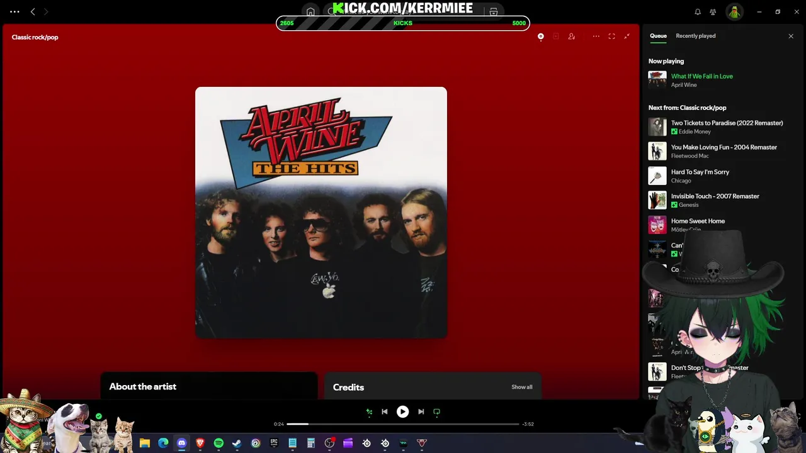
Task: Select Home Sweet Home in queue
Action: click(x=698, y=221)
